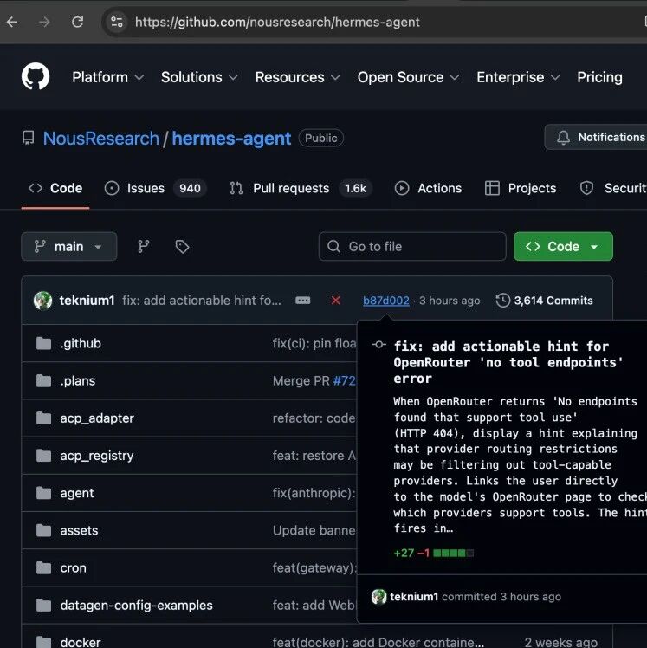
Task: Open the Pull requests tab
Action: pos(301,189)
